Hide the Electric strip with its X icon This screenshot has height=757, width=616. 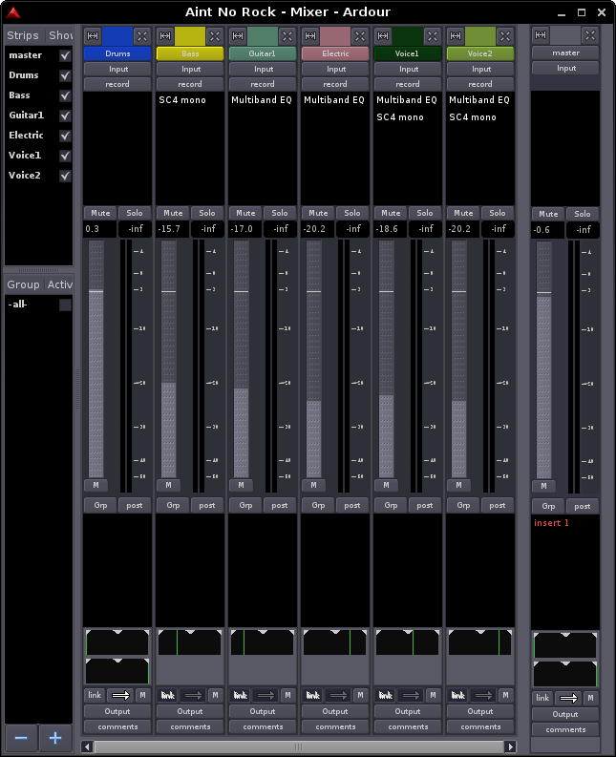pyautogui.click(x=359, y=35)
